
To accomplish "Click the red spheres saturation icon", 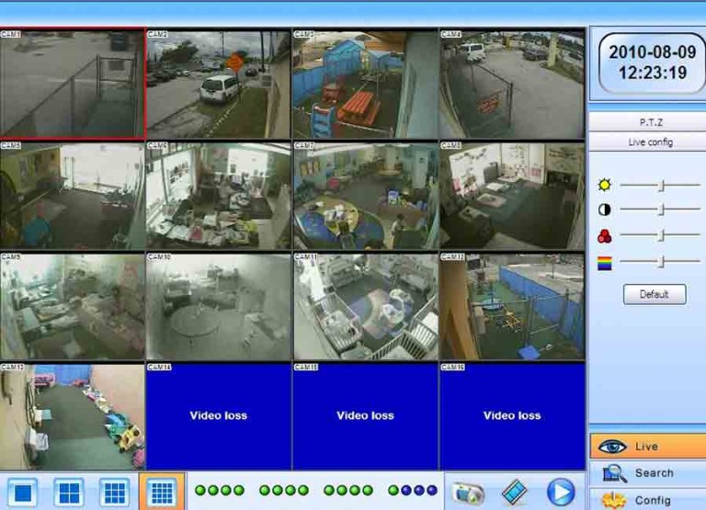I will coord(604,236).
